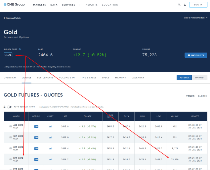
Task: Click the OPT badge for SEP 2024
Action: tap(36, 137)
